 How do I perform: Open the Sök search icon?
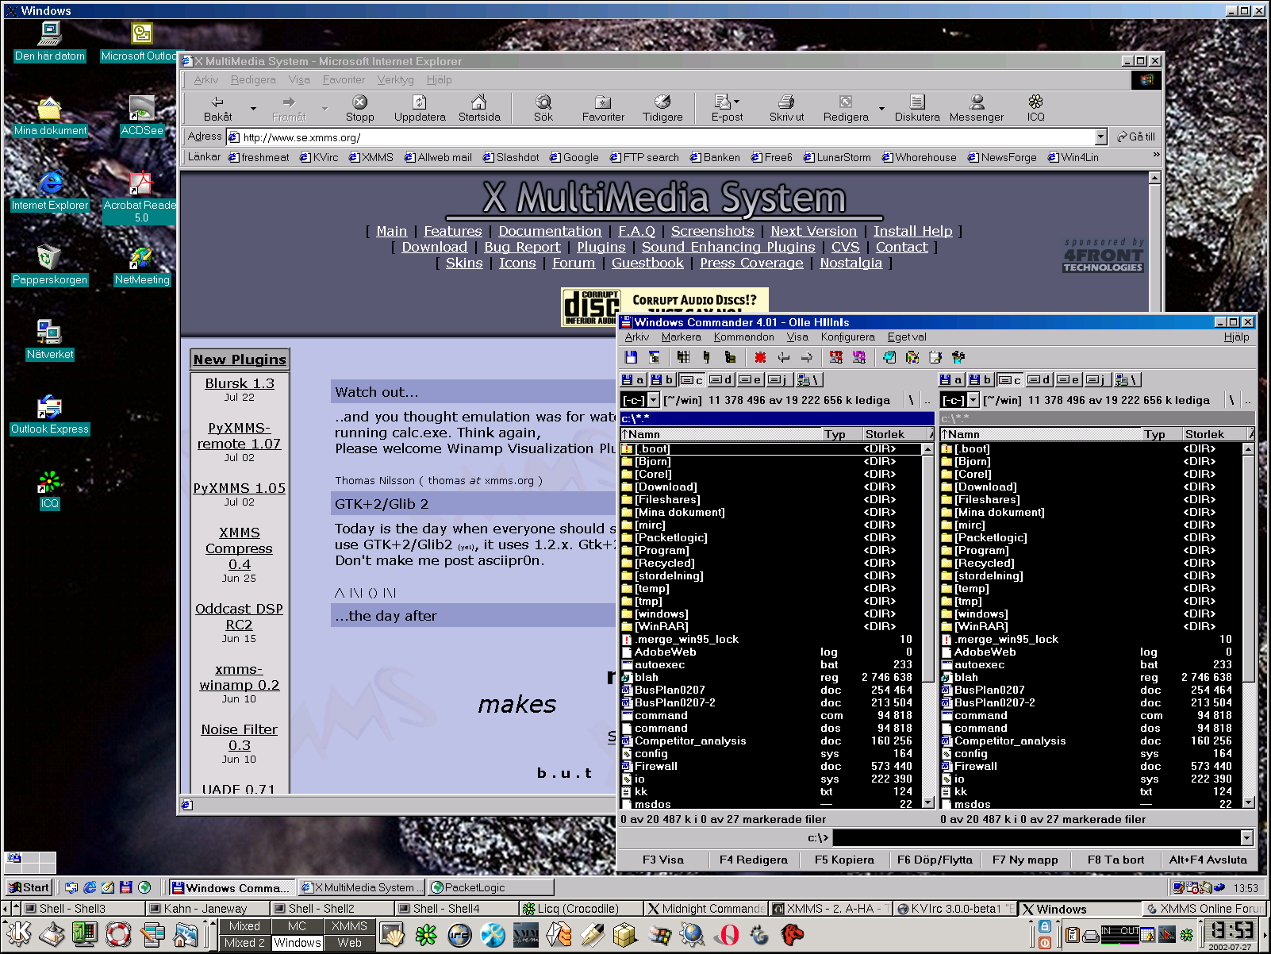click(543, 102)
